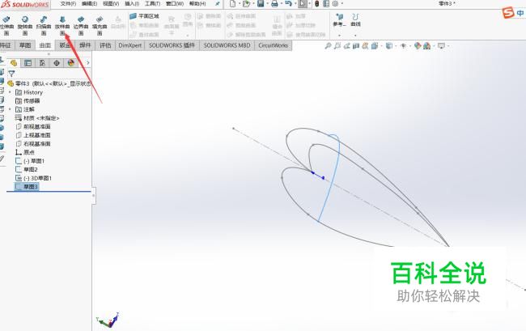Click the Previous View icon

pos(347,45)
